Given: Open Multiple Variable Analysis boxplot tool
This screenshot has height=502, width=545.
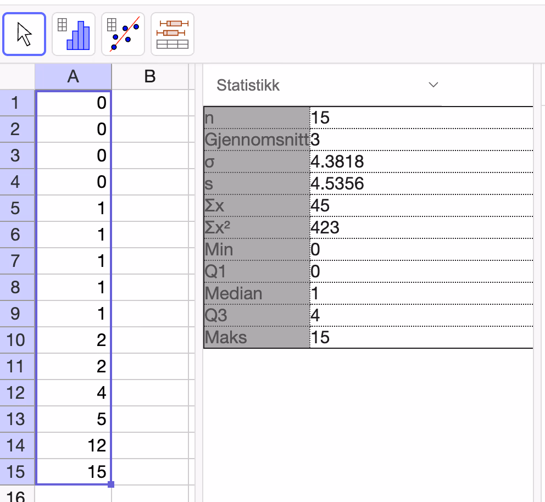Looking at the screenshot, I should pyautogui.click(x=173, y=34).
